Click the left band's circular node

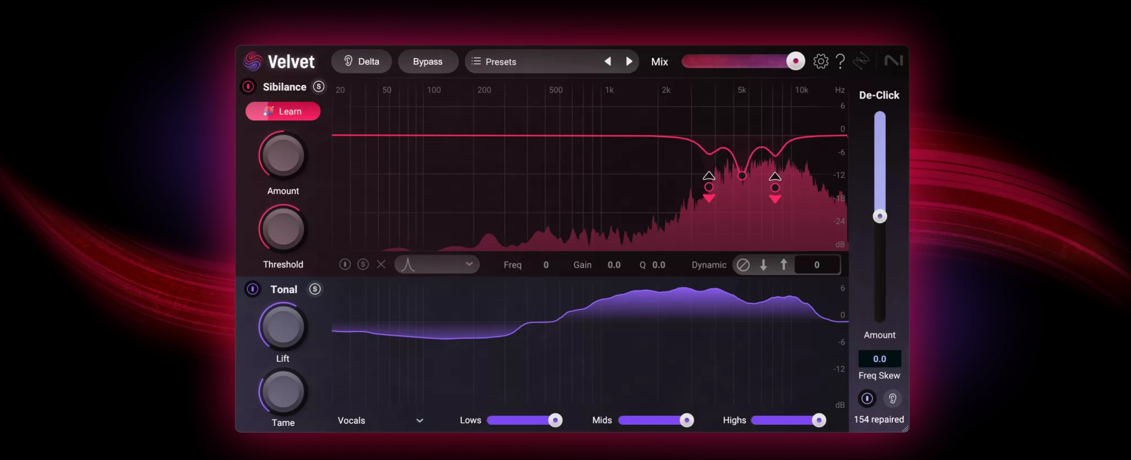coord(709,187)
